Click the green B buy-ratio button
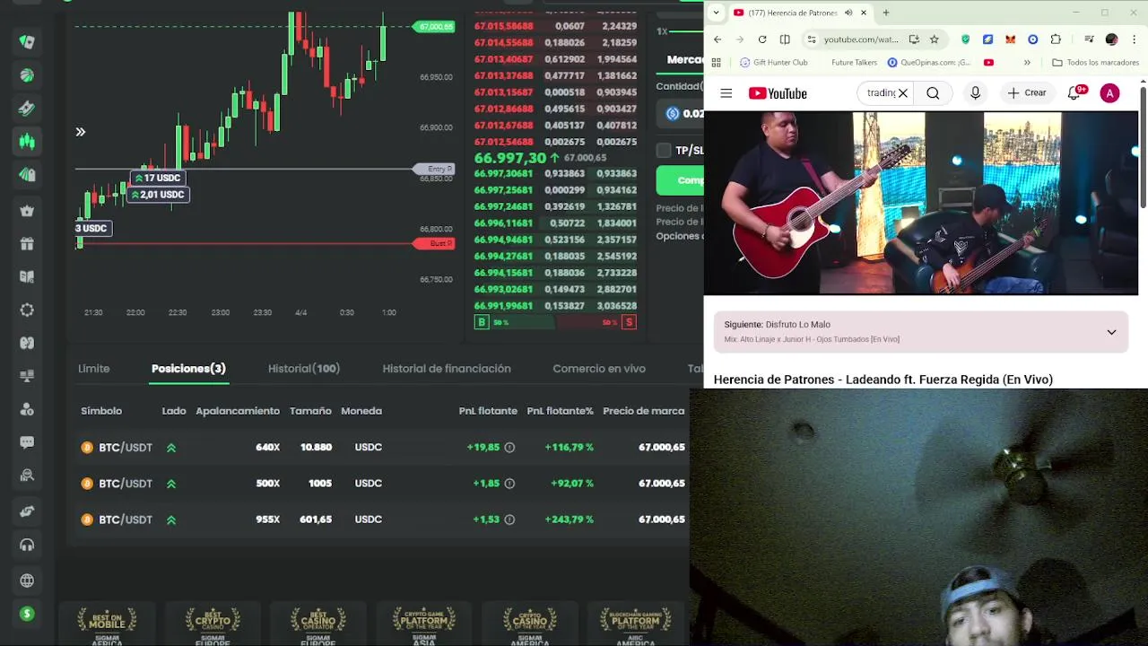Viewport: 1148px width, 646px height. 482,322
